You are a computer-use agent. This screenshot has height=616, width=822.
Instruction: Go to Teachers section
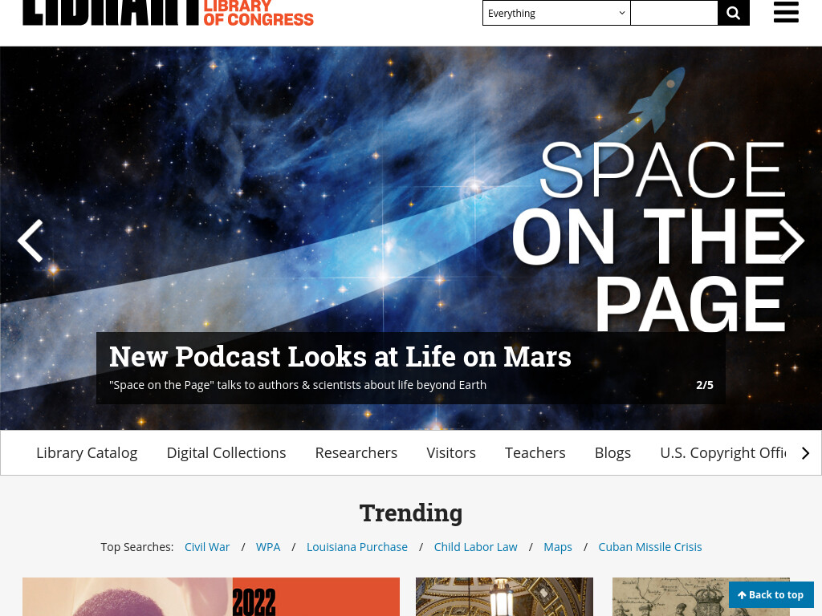(x=535, y=452)
